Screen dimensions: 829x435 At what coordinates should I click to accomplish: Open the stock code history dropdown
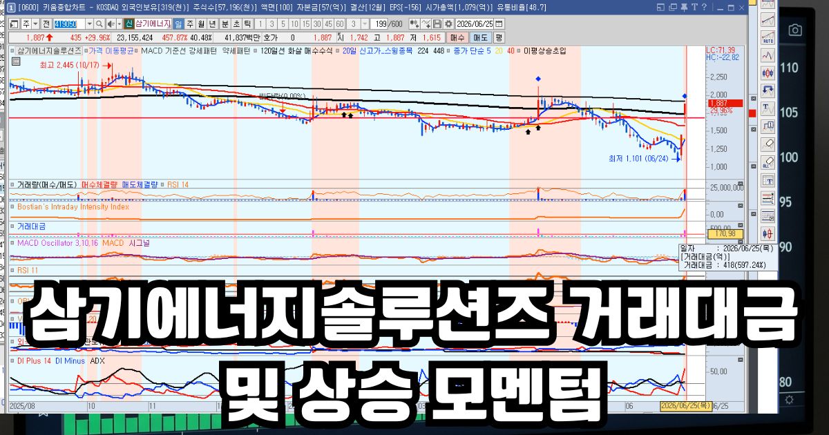(89, 23)
